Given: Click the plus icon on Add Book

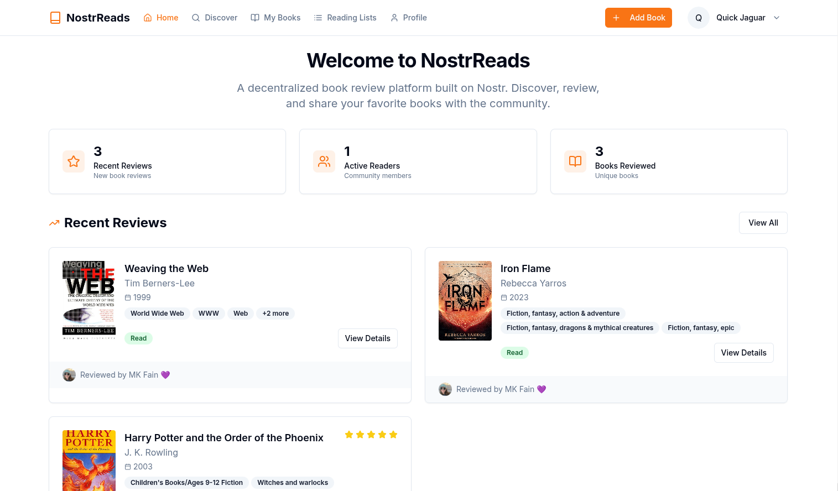Looking at the screenshot, I should (616, 17).
